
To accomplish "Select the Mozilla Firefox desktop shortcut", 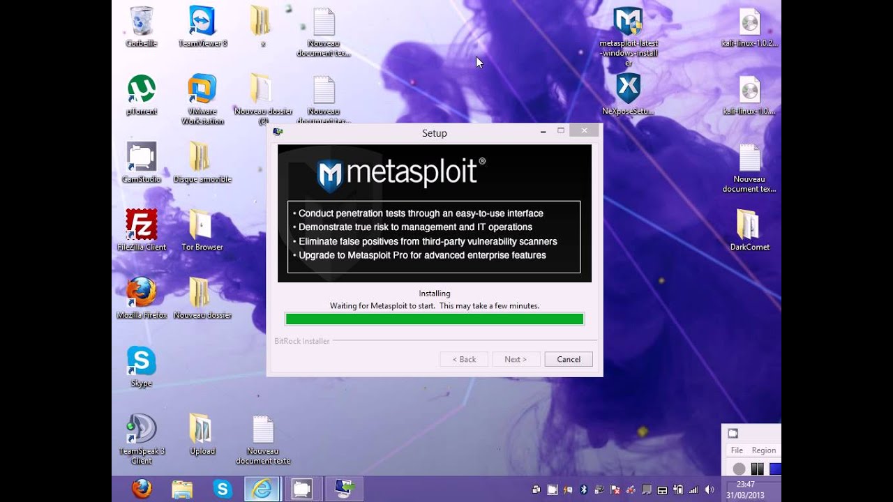I will [x=142, y=298].
